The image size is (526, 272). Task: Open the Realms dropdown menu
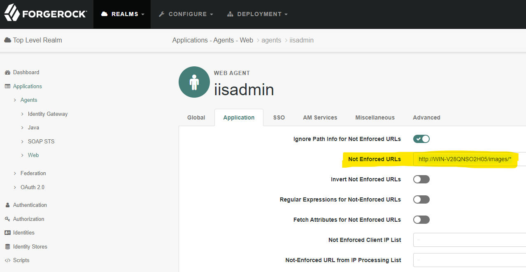tap(122, 14)
